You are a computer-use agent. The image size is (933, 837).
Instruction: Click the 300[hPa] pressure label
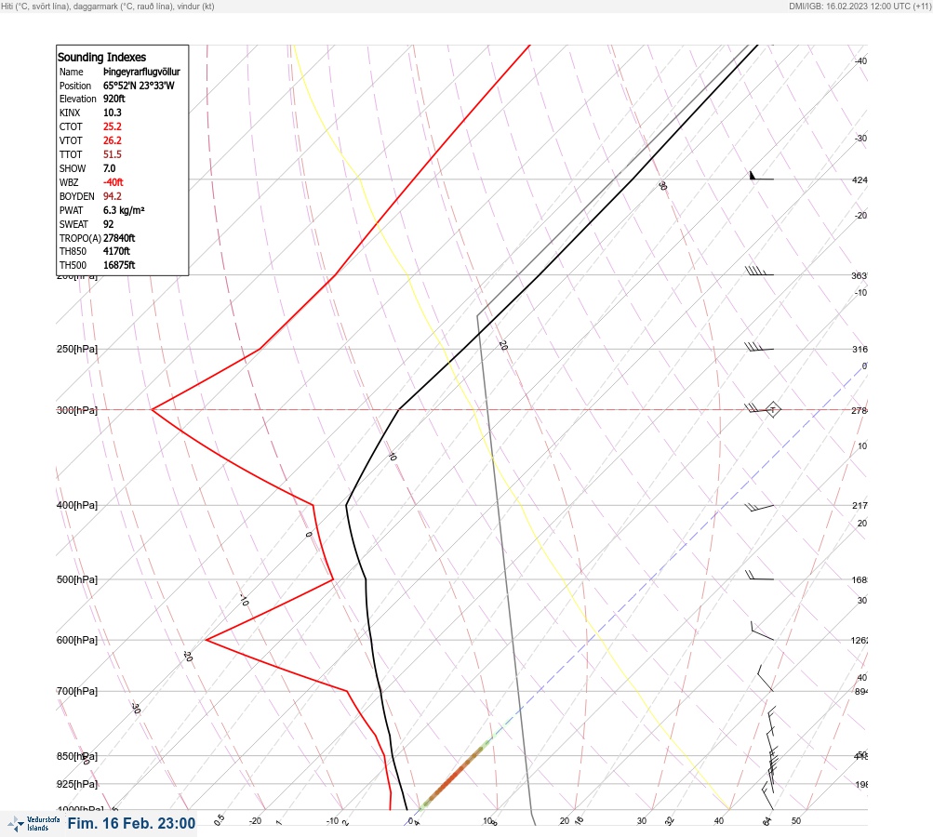click(x=77, y=410)
